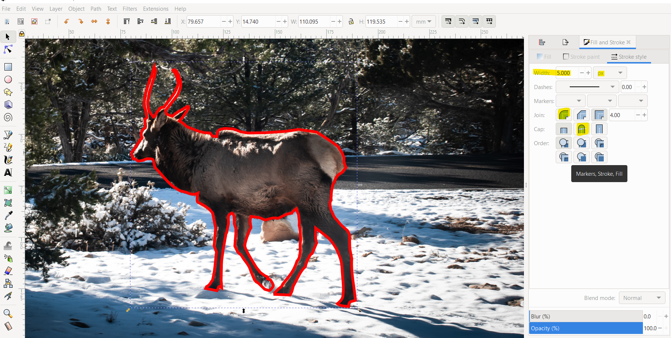The height and width of the screenshot is (338, 671).
Task: Raise selection to top
Action: click(x=126, y=21)
